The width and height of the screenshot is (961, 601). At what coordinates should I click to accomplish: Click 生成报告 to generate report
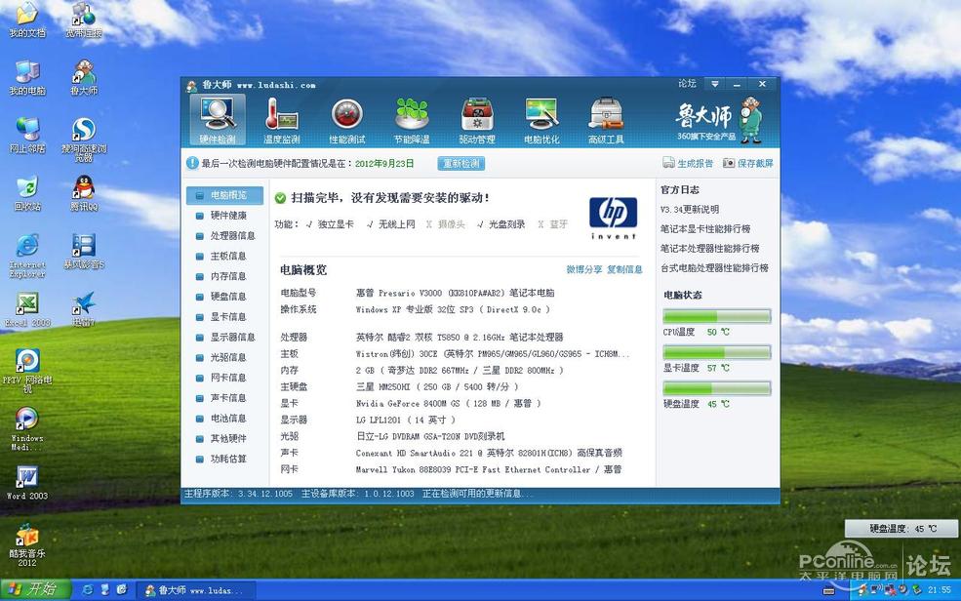pyautogui.click(x=688, y=163)
